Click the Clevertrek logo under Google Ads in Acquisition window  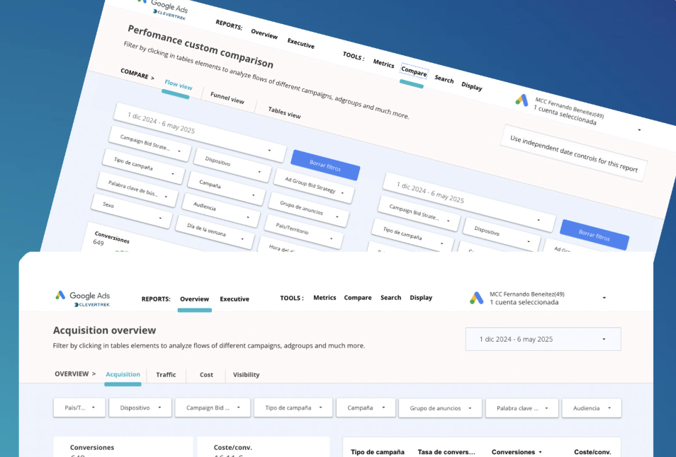[x=92, y=305]
